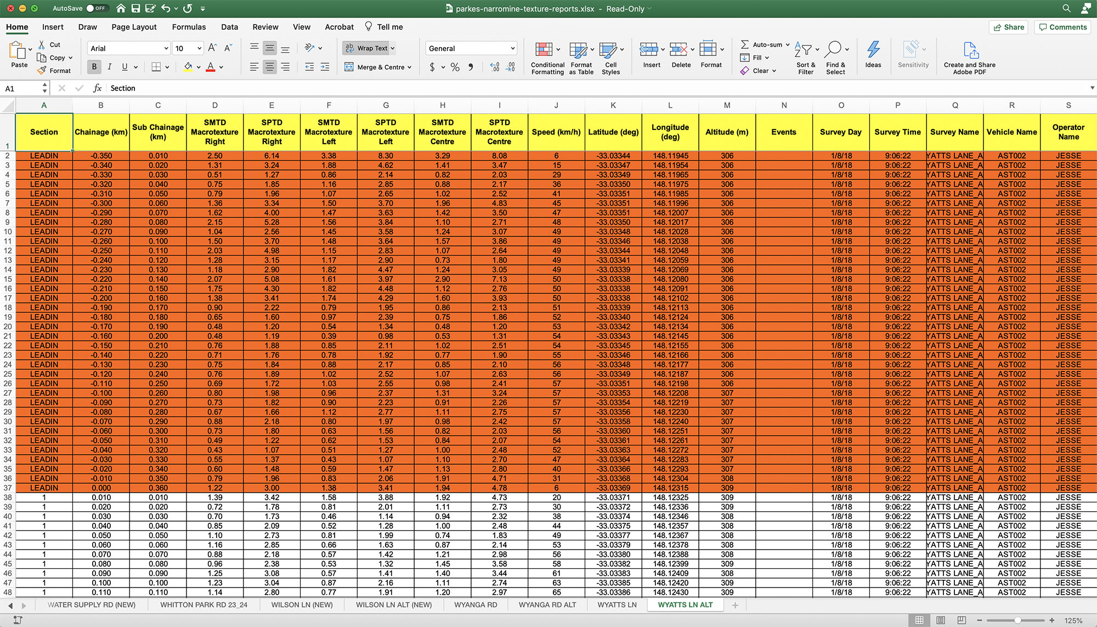Decrease font size with smaller A icon
Viewport: 1097px width, 627px height.
click(x=228, y=48)
